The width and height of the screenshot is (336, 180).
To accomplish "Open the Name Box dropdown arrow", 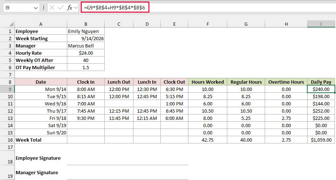I will (36, 8).
